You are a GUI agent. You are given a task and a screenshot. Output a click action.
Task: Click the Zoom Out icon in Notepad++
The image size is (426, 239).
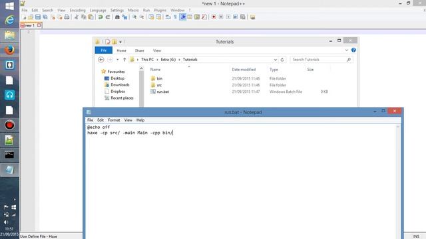pyautogui.click(x=142, y=17)
